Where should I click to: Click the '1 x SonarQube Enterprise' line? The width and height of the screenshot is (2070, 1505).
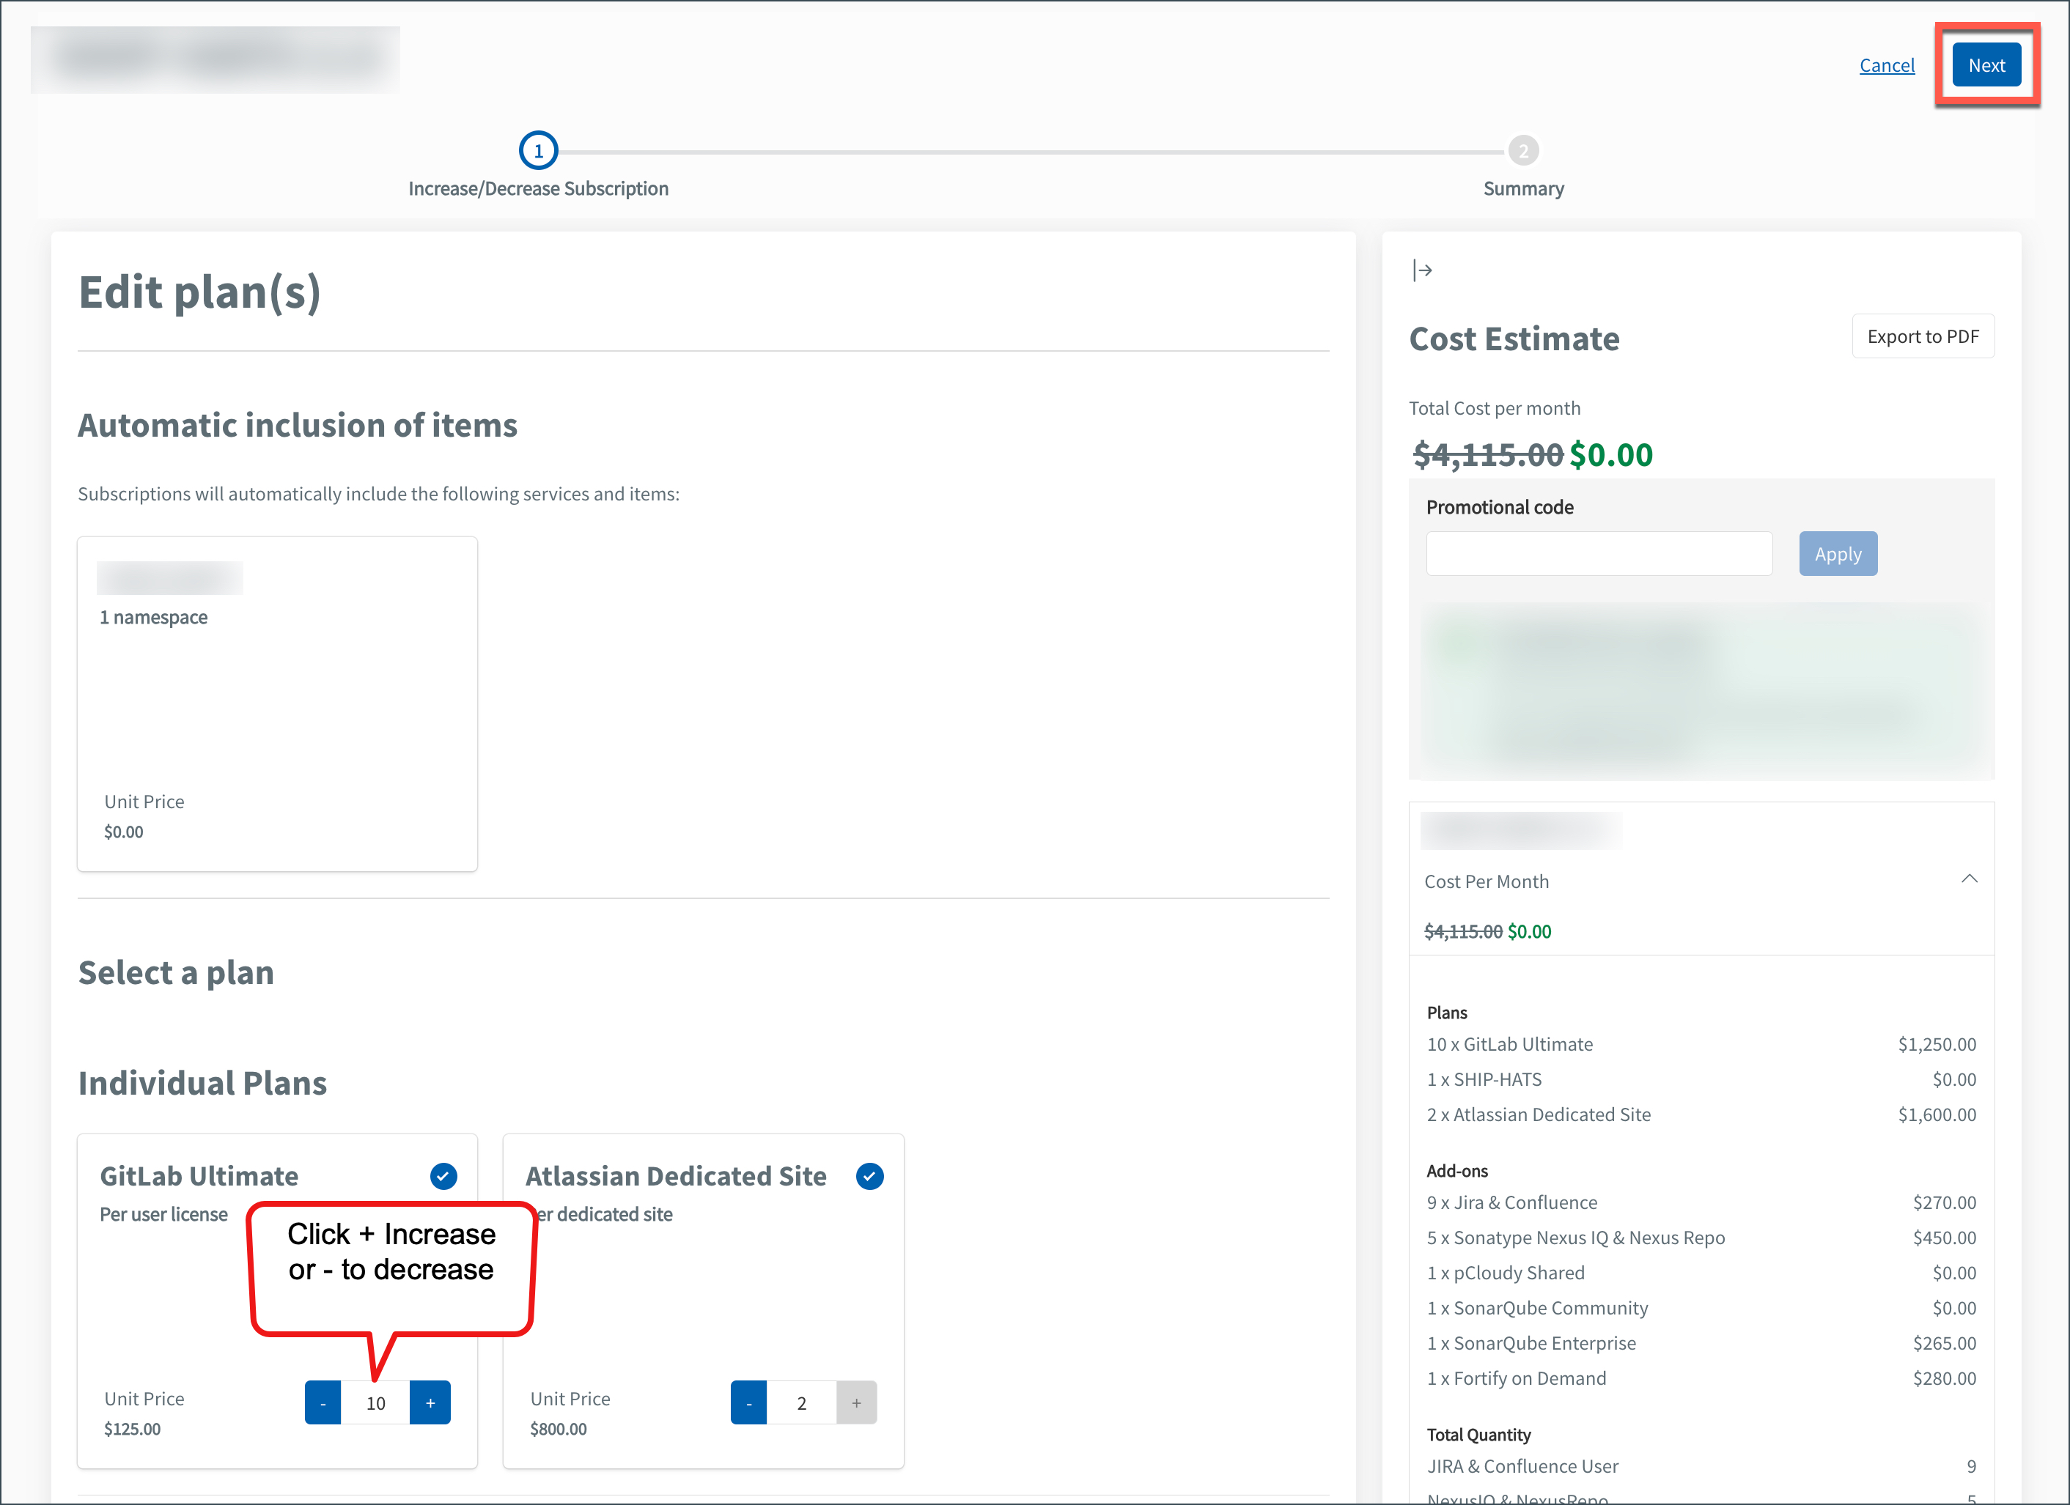pyautogui.click(x=1701, y=1342)
